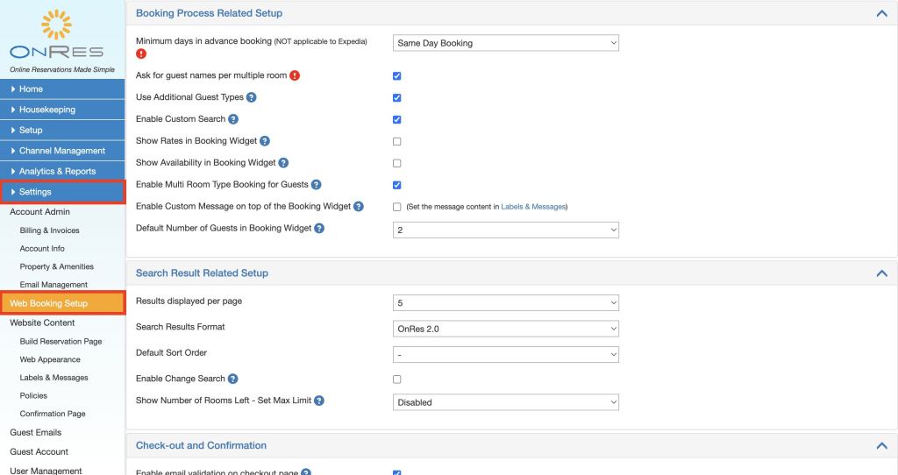Collapse the Booking Process Related Setup section

881,14
